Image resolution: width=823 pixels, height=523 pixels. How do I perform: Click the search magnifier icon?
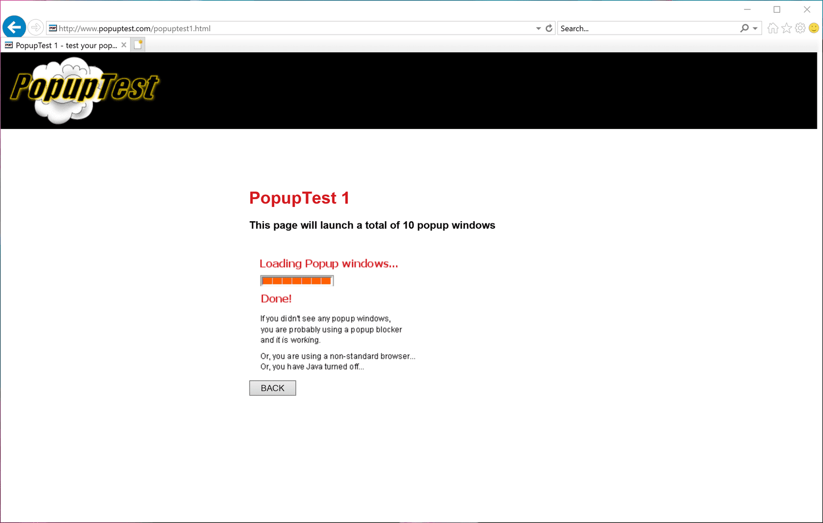744,28
